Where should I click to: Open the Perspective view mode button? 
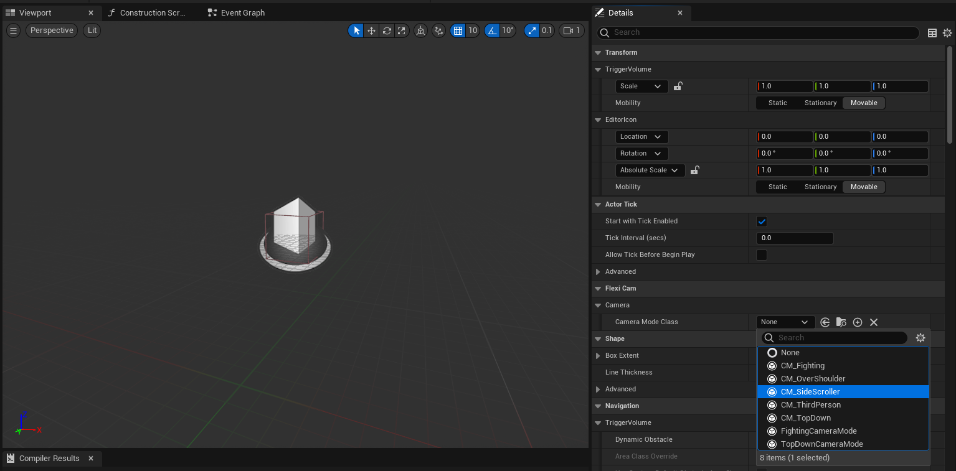tap(52, 30)
